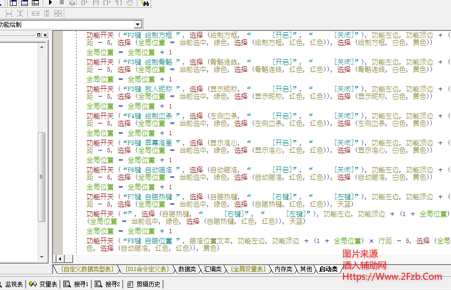451x290 pixels.
Task: Expand the 功能绘制 combo box dropdown
Action: pyautogui.click(x=138, y=24)
